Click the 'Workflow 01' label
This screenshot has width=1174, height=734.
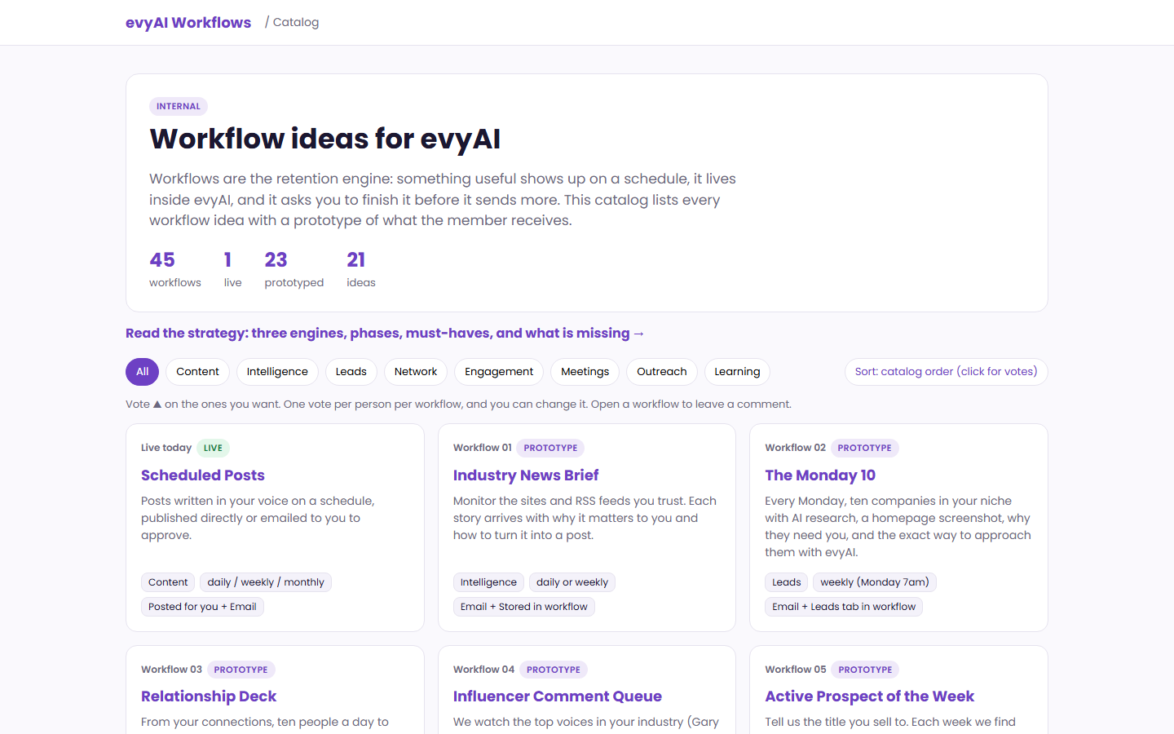pyautogui.click(x=483, y=448)
